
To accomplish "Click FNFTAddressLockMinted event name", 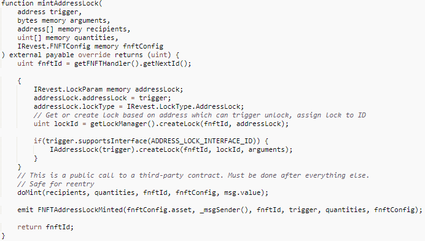I will point(80,210).
